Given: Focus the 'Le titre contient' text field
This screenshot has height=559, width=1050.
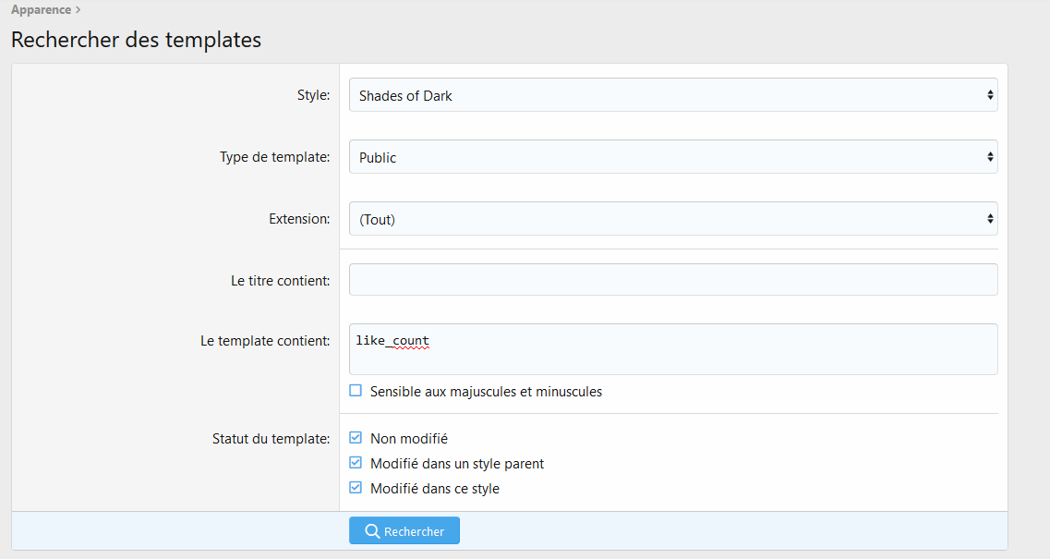Looking at the screenshot, I should tap(672, 280).
